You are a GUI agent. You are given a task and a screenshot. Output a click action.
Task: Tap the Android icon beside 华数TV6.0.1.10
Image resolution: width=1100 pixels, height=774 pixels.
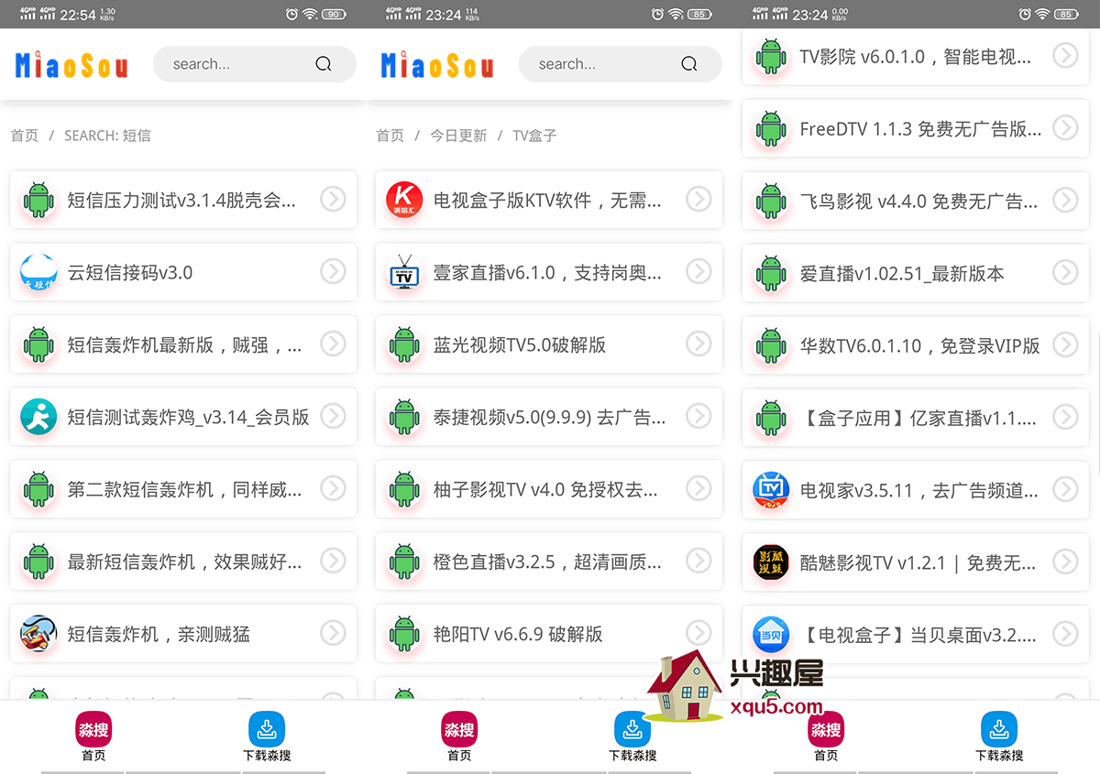(771, 344)
